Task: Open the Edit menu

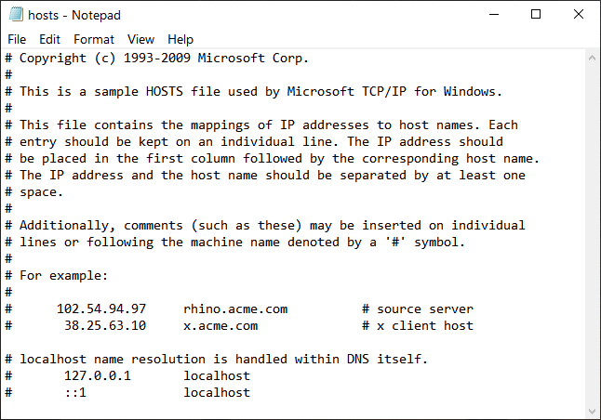Action: point(49,39)
